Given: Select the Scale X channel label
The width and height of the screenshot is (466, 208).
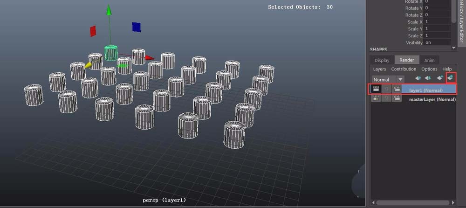Looking at the screenshot, I should (x=415, y=22).
